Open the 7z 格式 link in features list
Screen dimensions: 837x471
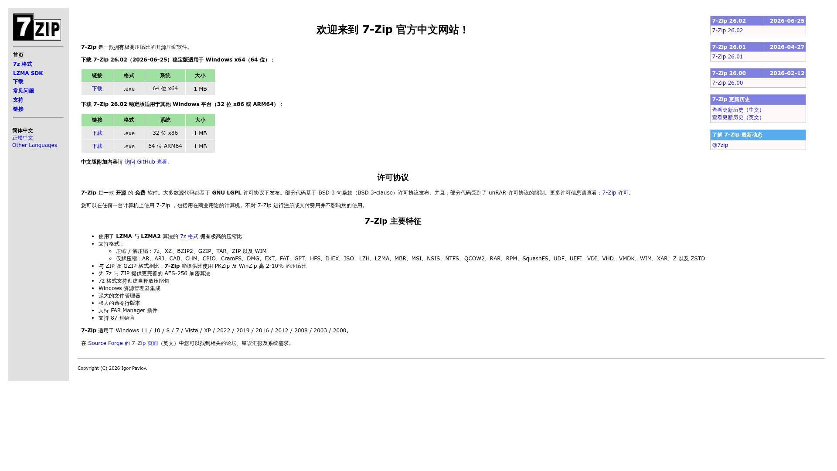pyautogui.click(x=189, y=236)
